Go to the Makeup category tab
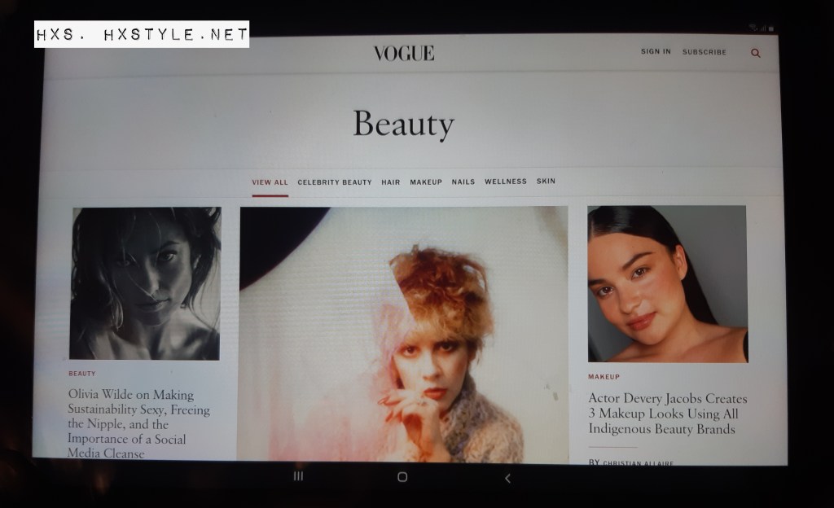Screen dimensions: 834x508 [426, 182]
